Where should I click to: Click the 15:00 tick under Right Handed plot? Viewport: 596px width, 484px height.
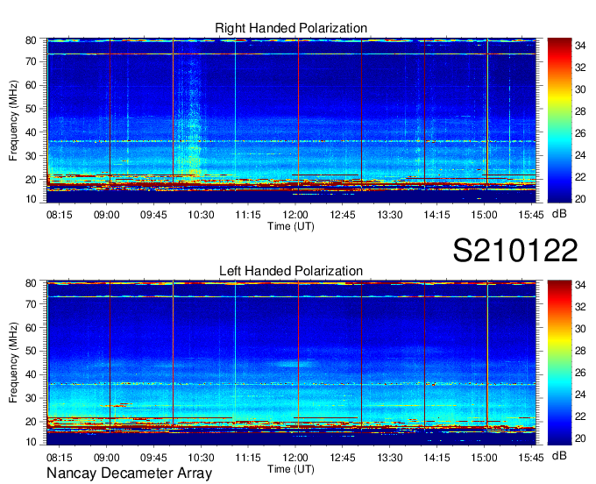click(484, 215)
